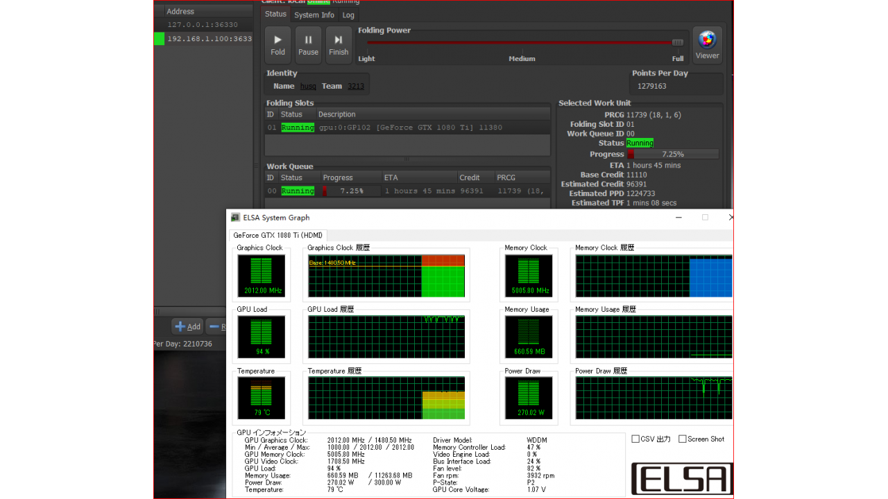
Task: Click the Fan rpm value 3932 rpm
Action: point(540,475)
